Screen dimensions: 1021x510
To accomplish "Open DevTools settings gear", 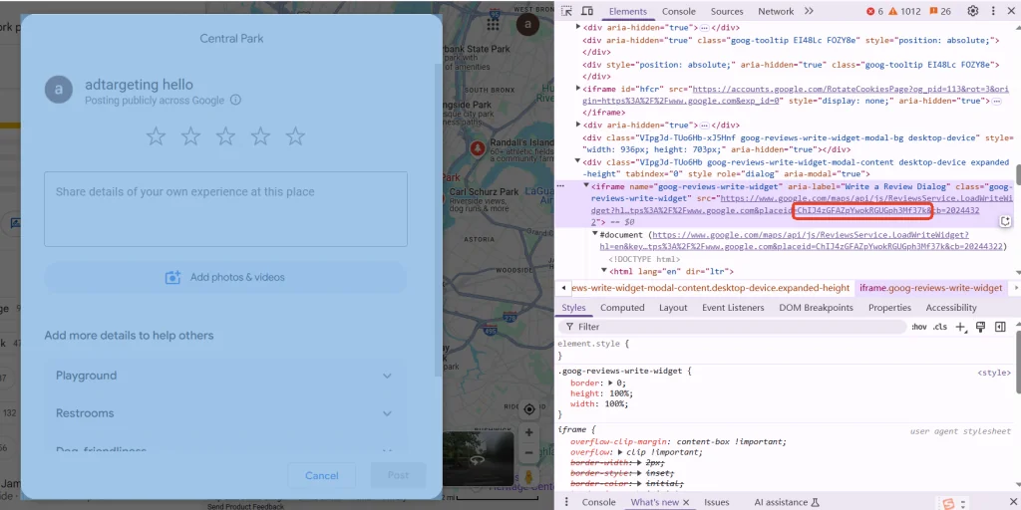I will tap(973, 11).
